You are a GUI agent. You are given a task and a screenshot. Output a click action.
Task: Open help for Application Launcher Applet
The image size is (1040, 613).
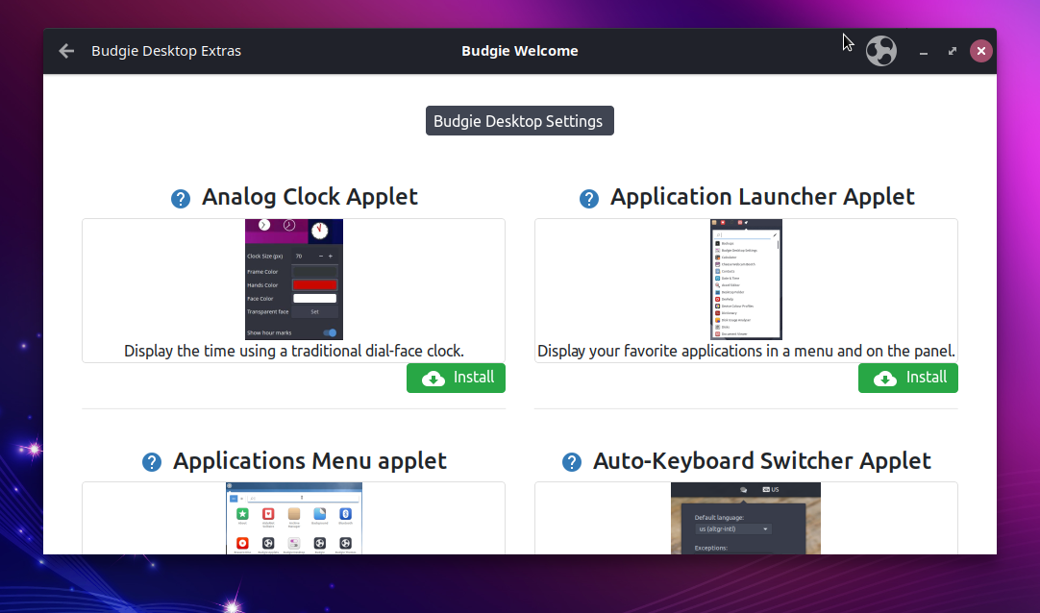tap(589, 198)
